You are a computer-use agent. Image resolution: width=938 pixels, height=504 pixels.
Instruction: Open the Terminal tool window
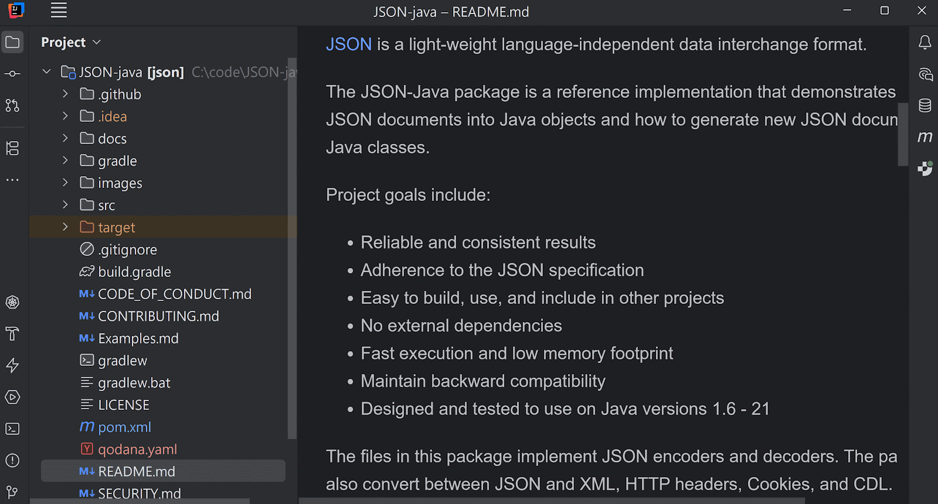[x=12, y=429]
